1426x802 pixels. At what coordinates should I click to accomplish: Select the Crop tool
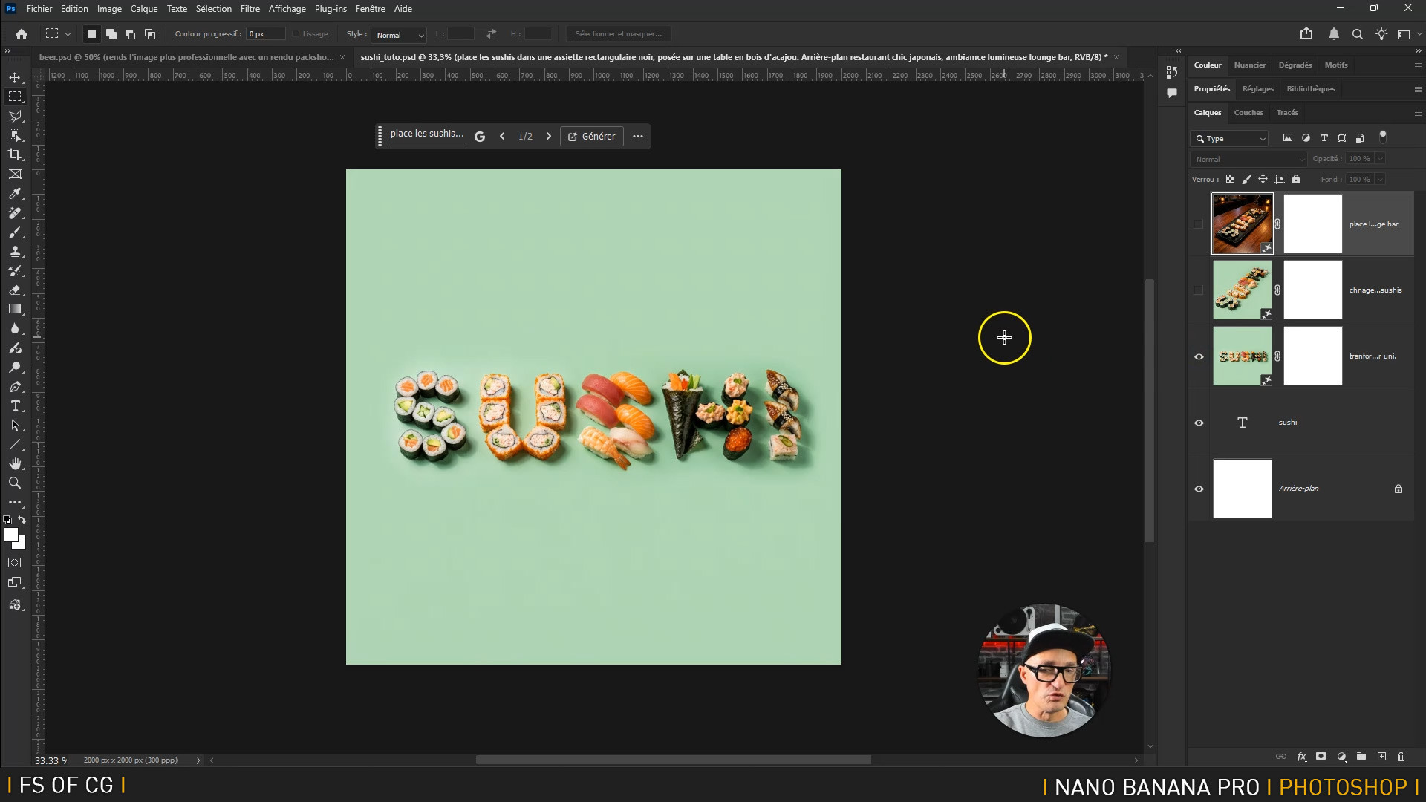pyautogui.click(x=15, y=154)
